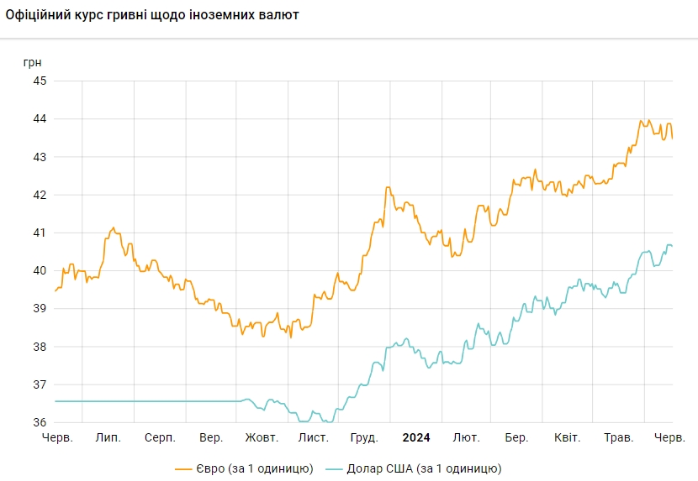This screenshot has height=481, width=698.
Task: Click the грн unit label above the y-axis
Action: click(32, 62)
